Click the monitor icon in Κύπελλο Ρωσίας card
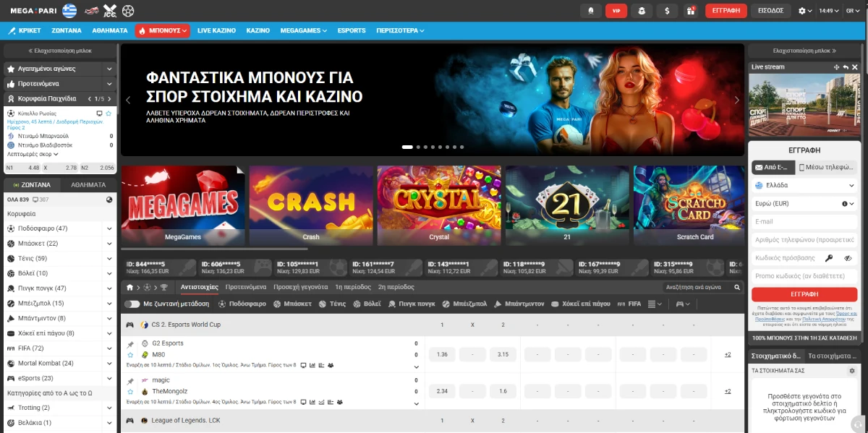 [x=99, y=113]
